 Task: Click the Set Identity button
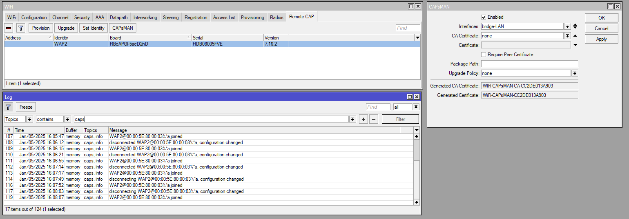coord(94,28)
